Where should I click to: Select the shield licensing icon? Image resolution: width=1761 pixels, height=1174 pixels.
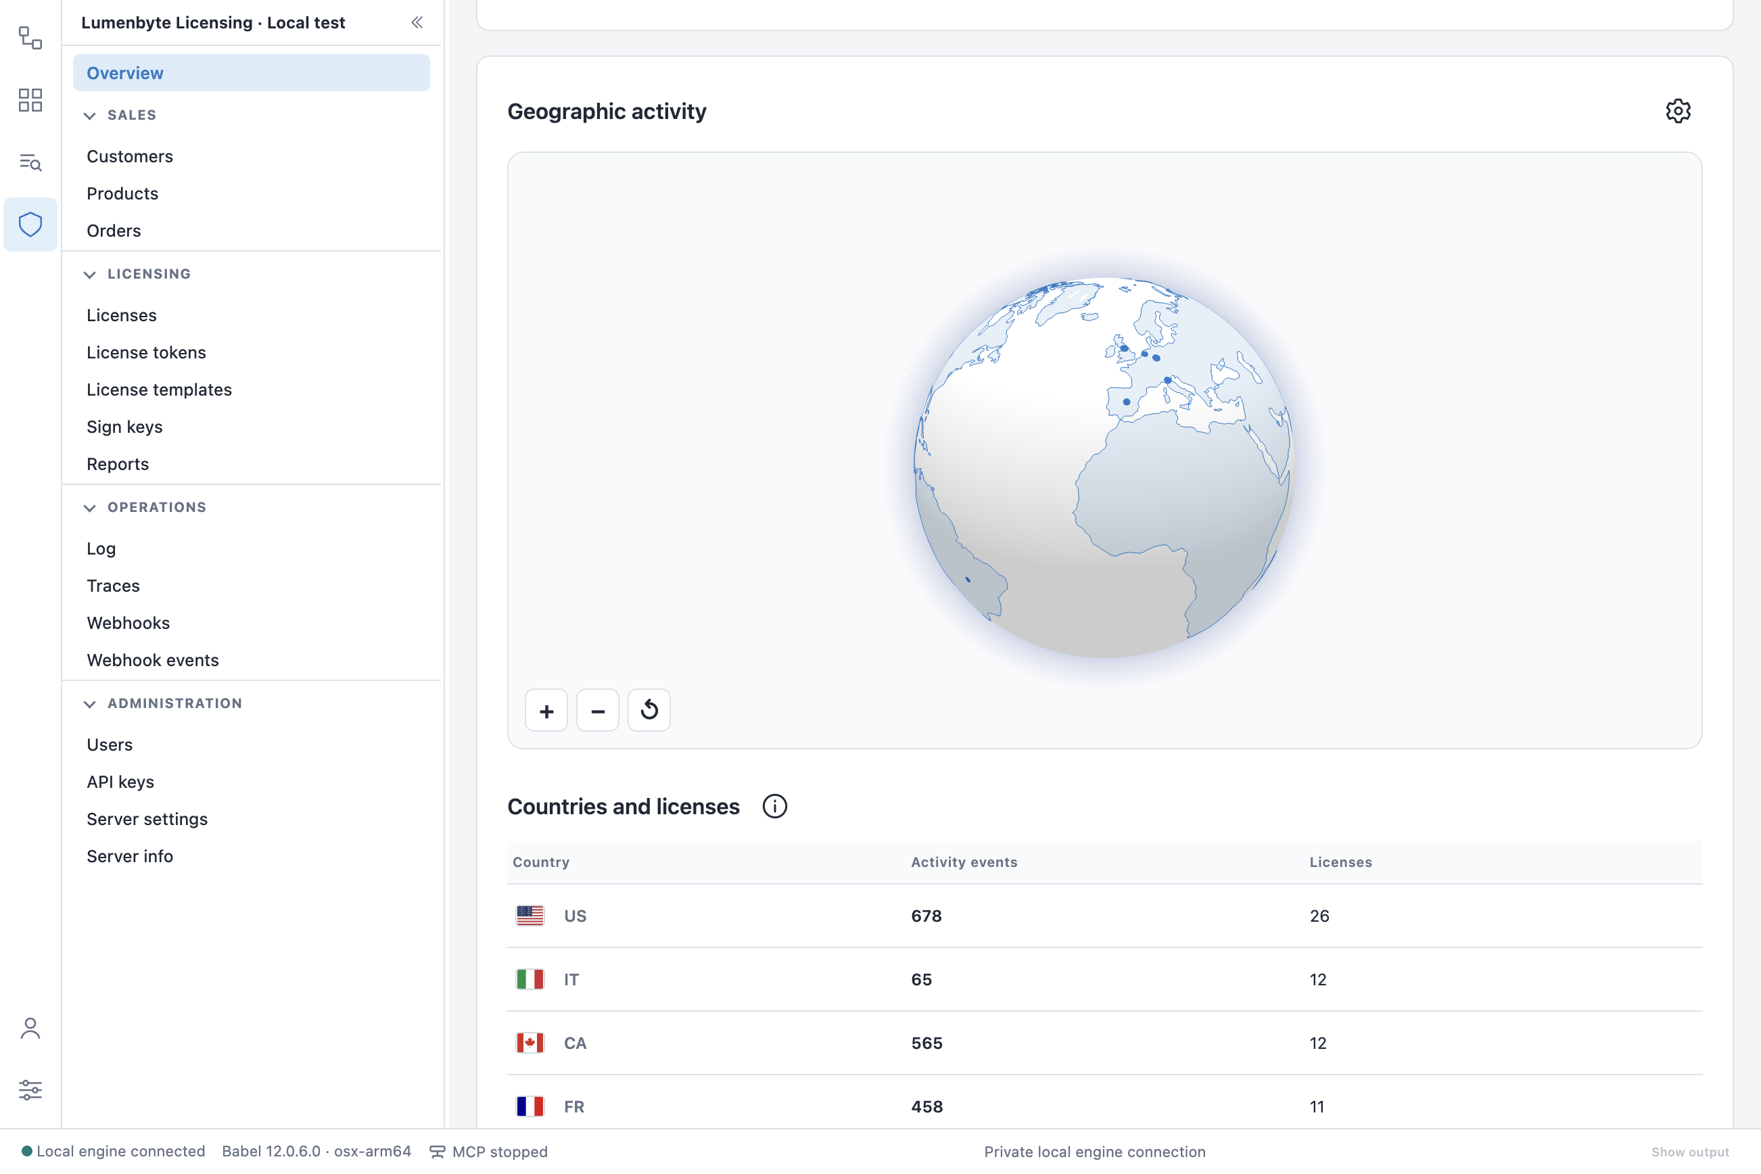click(x=30, y=224)
